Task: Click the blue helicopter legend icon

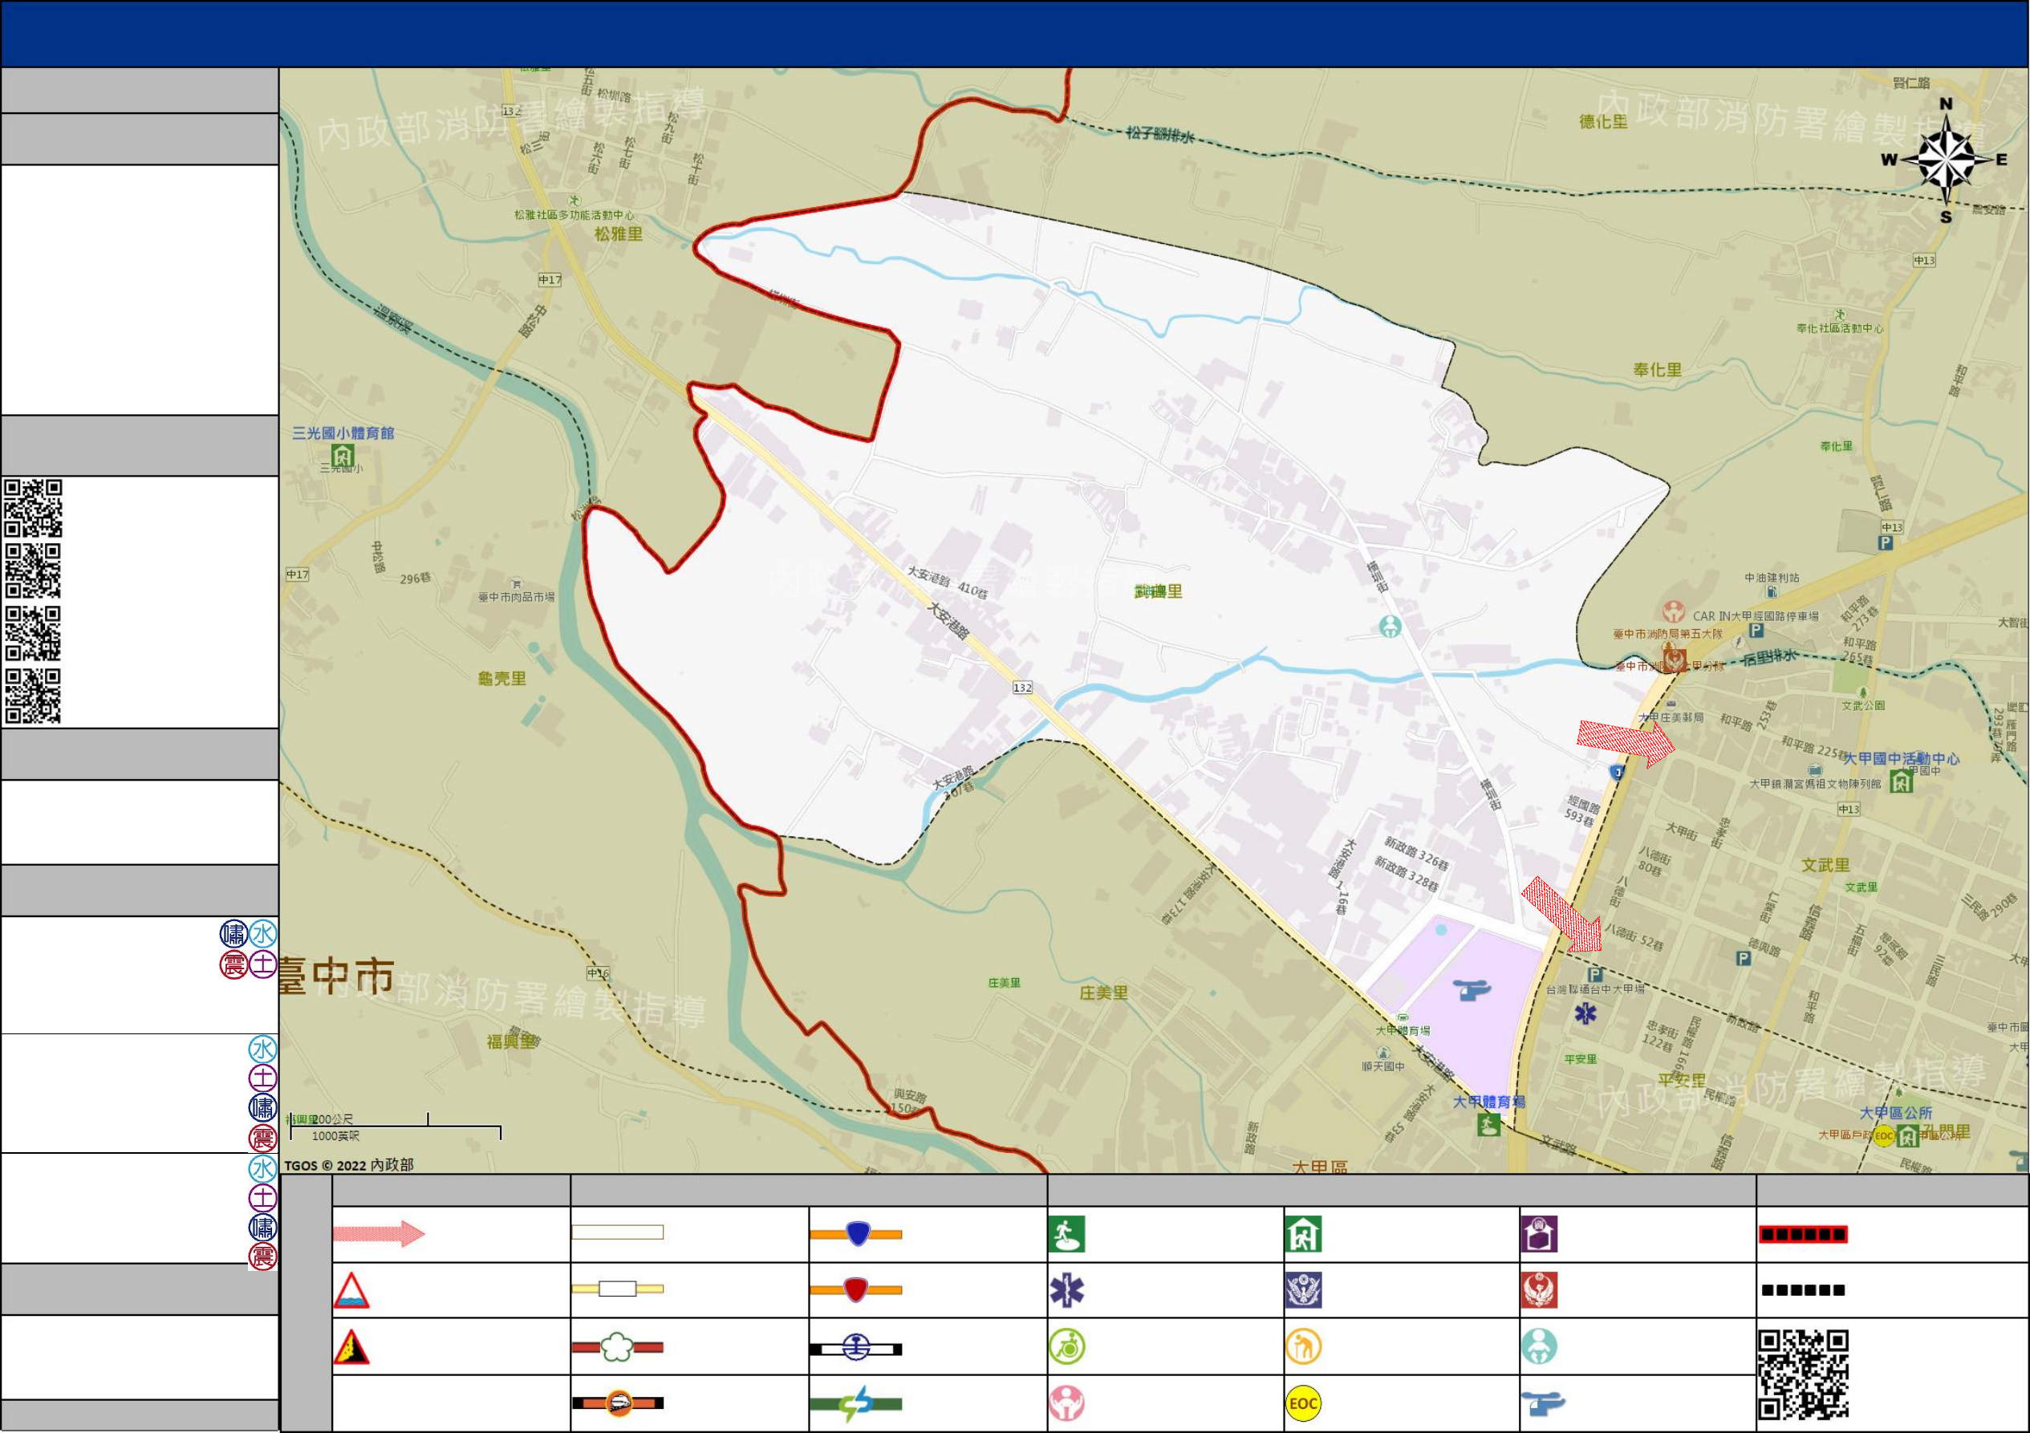Action: 1544,1404
